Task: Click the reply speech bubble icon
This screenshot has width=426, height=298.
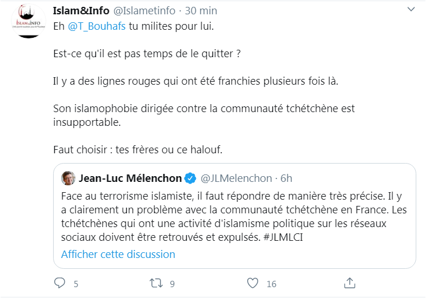Action: click(x=60, y=283)
